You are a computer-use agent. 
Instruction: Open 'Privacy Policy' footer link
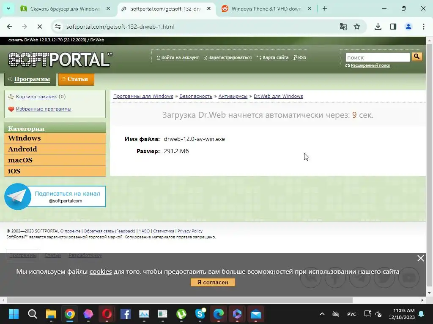(x=190, y=231)
